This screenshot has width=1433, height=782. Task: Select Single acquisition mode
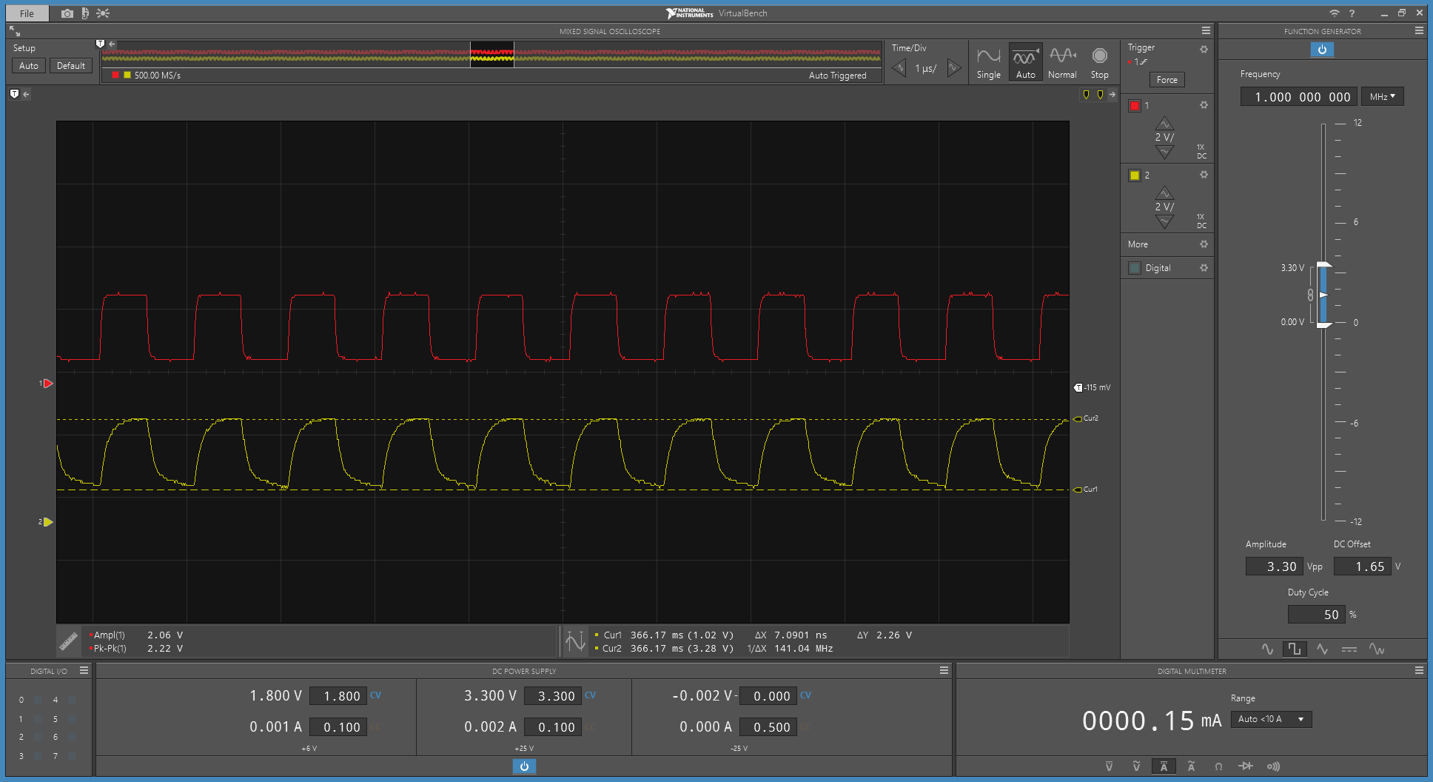pyautogui.click(x=988, y=63)
